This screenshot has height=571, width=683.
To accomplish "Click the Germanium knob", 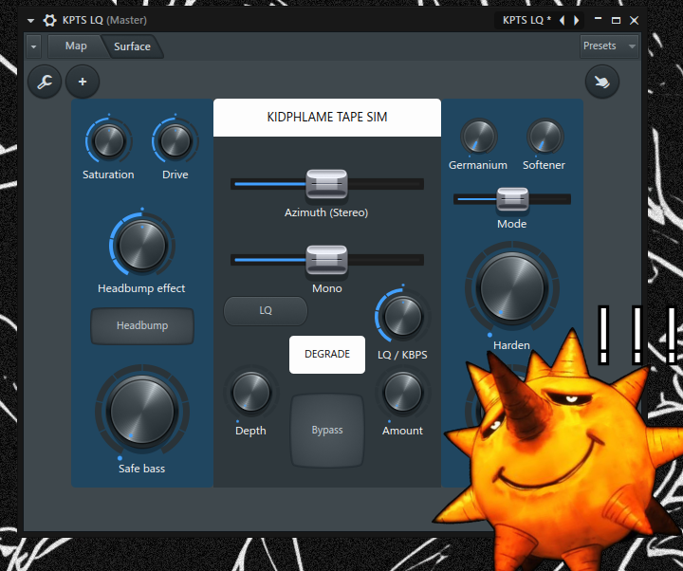I will [478, 137].
